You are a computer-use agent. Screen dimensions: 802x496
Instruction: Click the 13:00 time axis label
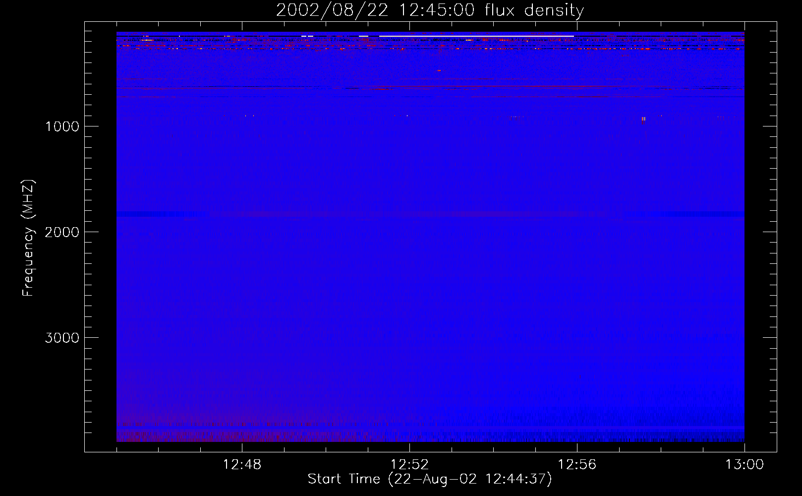point(745,465)
